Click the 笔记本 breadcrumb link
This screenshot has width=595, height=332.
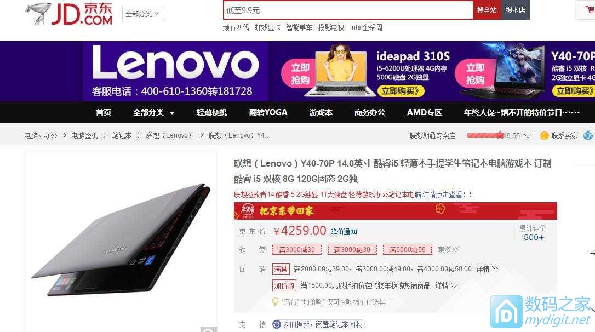122,135
